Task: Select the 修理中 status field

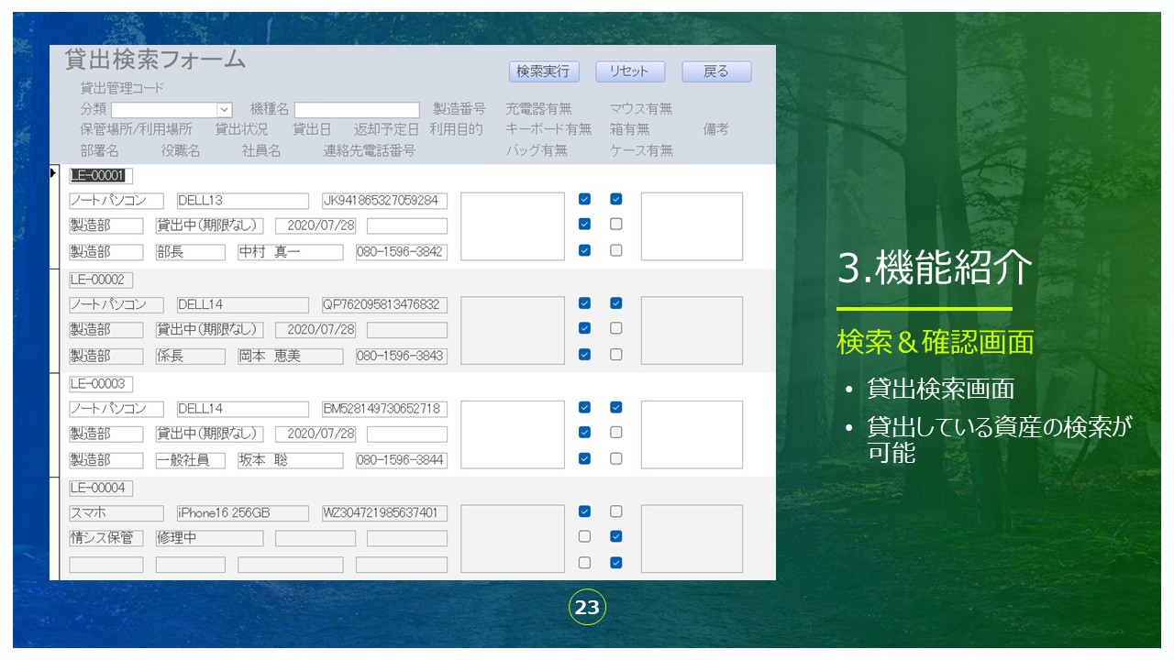Action: click(209, 538)
